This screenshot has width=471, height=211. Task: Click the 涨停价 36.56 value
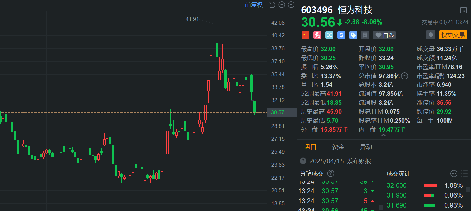click(444, 103)
